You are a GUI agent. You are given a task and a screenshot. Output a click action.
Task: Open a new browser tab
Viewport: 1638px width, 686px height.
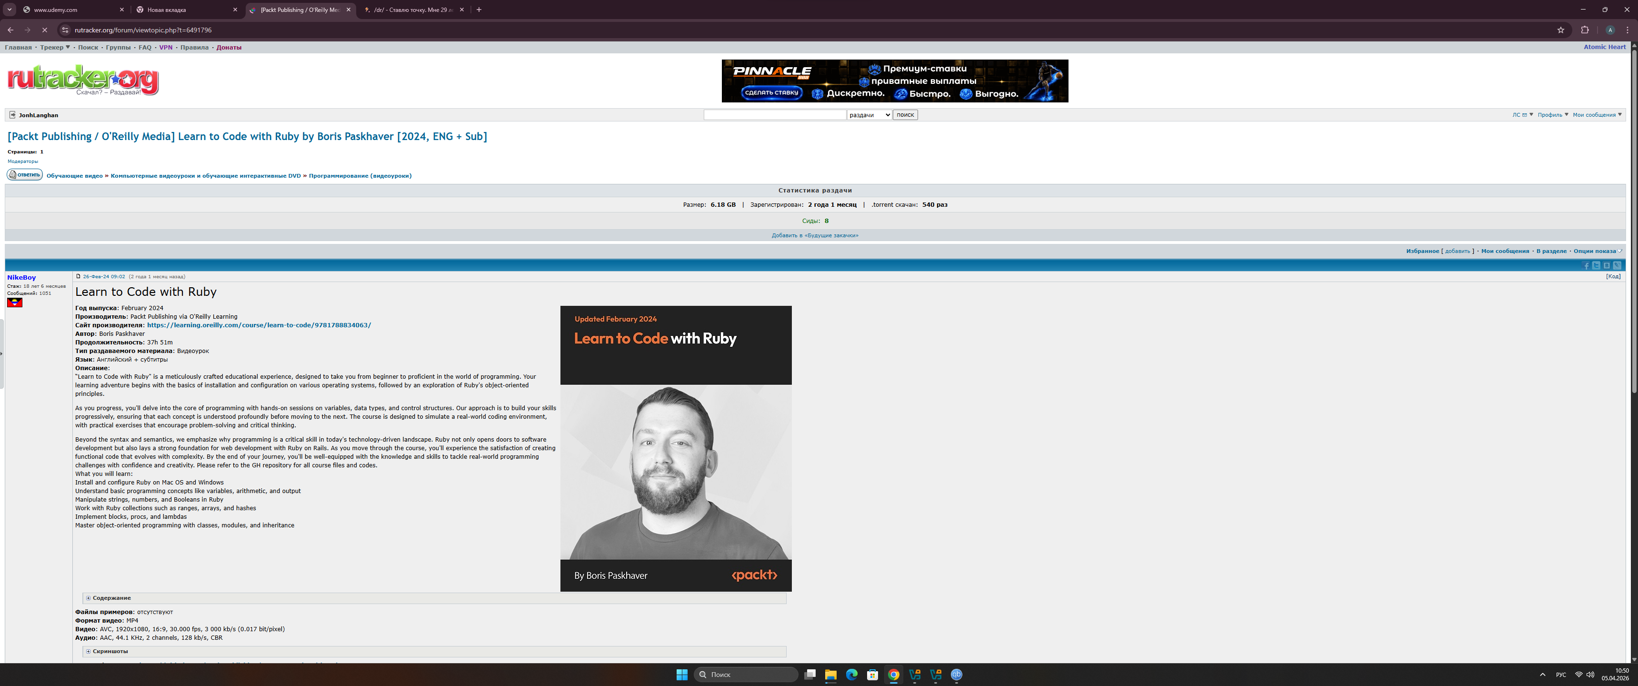click(x=479, y=10)
